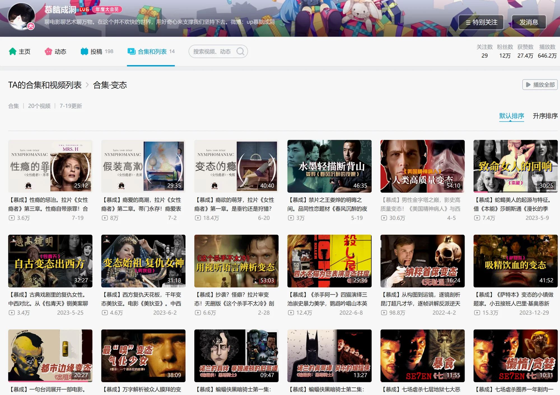Click the TA的合集和视频列表 breadcrumb link
Screen dimensions: 560x395
click(45, 85)
